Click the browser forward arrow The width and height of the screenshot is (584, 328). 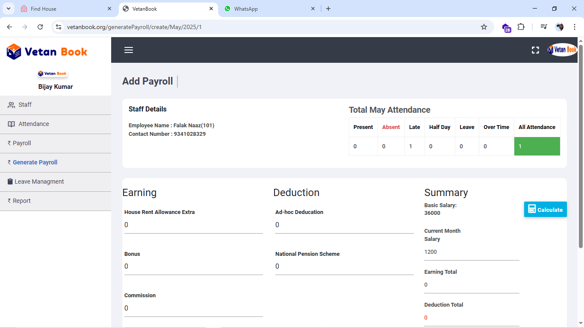click(x=25, y=27)
